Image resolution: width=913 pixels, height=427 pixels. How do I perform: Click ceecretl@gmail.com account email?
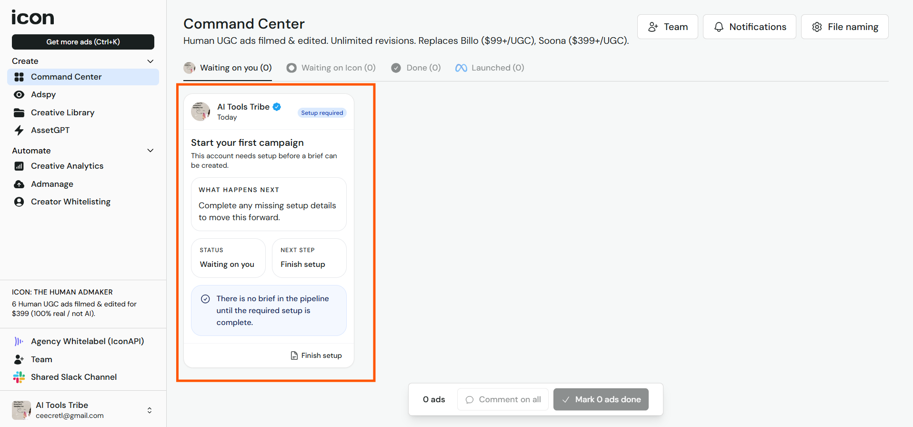70,416
